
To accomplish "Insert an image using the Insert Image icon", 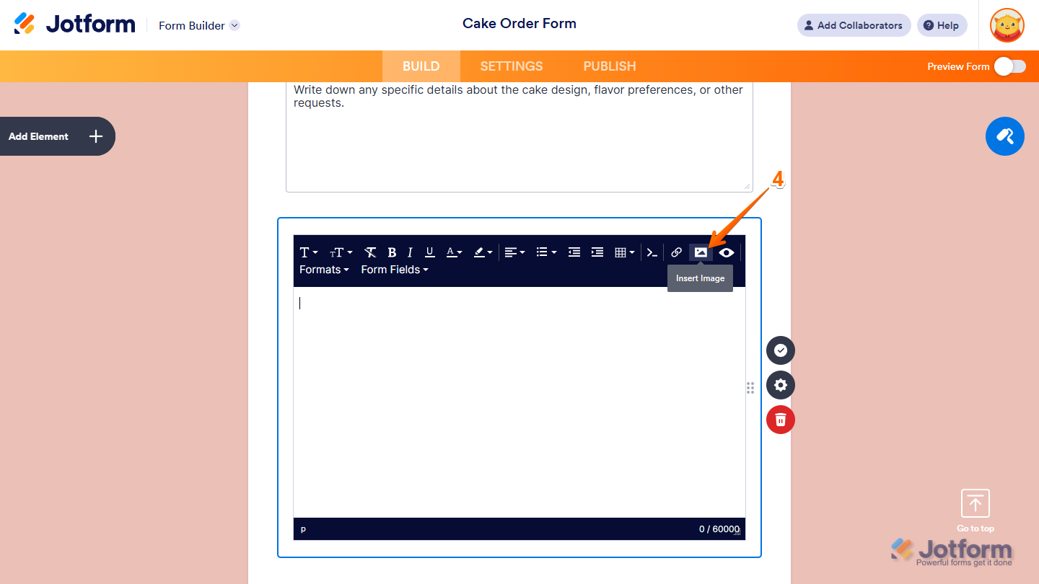I will [x=701, y=252].
